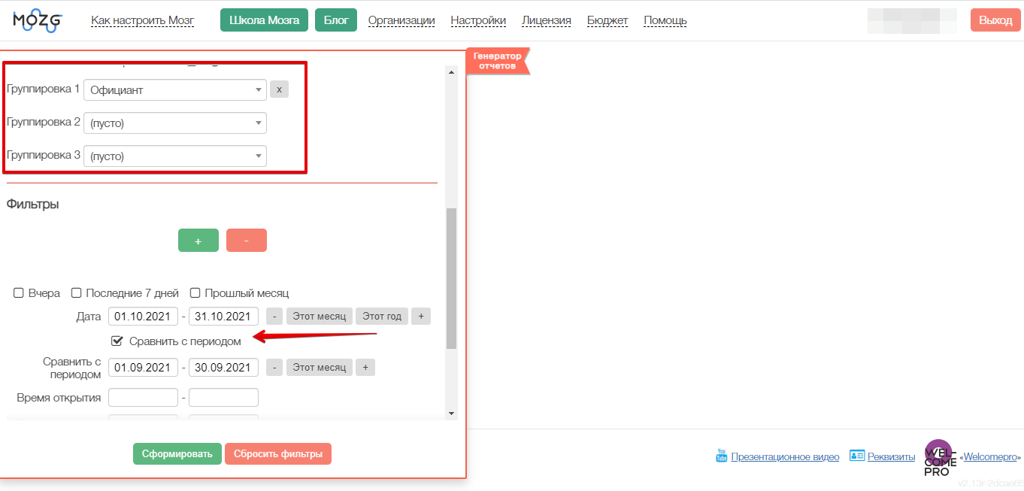This screenshot has width=1024, height=491.
Task: Click the Реквизиты card icon
Action: tap(856, 456)
